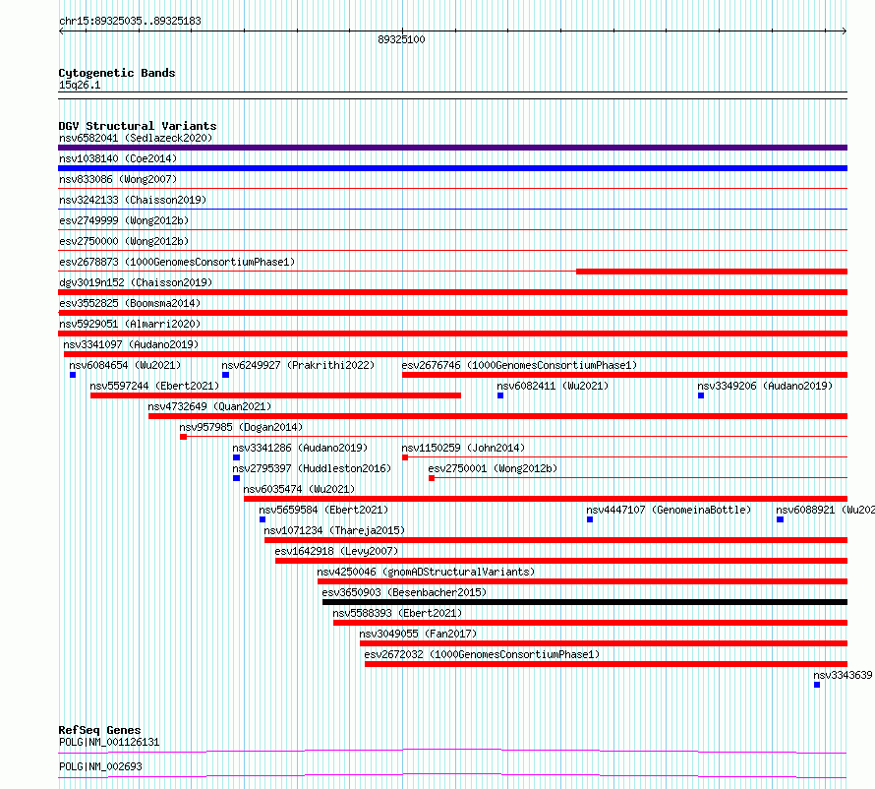Click the left arrow of the ruler
The height and width of the screenshot is (789, 875).
tap(61, 31)
